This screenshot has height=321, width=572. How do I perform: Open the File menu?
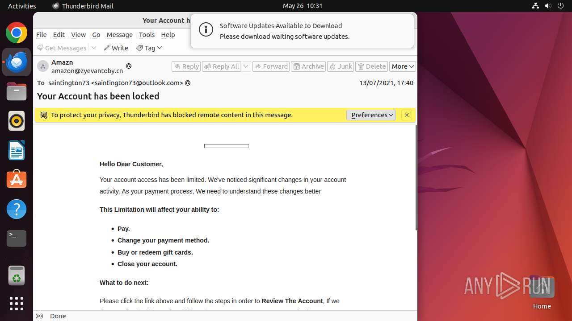click(41, 35)
